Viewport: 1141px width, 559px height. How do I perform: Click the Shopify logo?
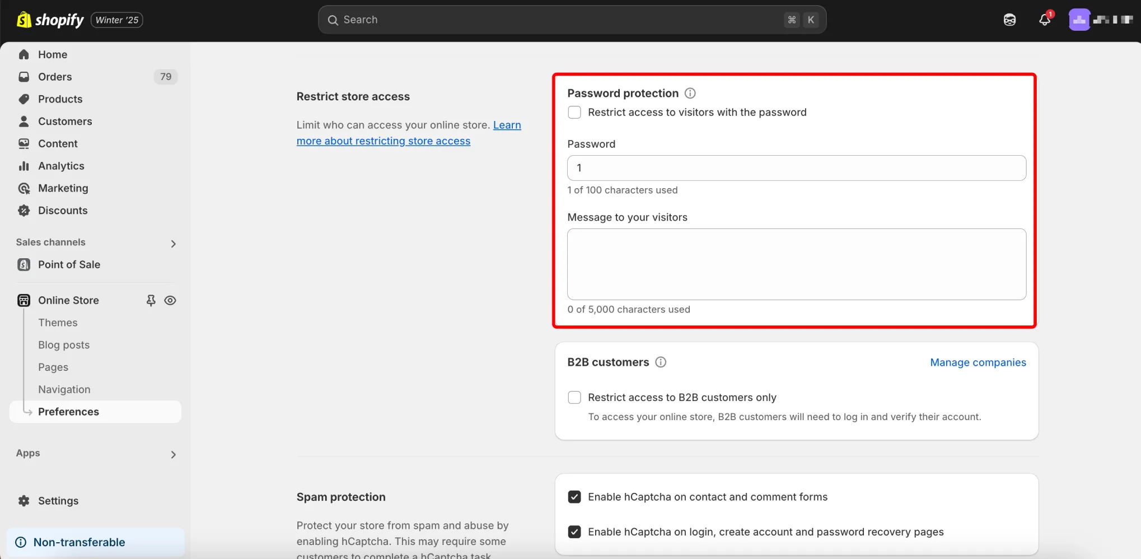pyautogui.click(x=50, y=20)
